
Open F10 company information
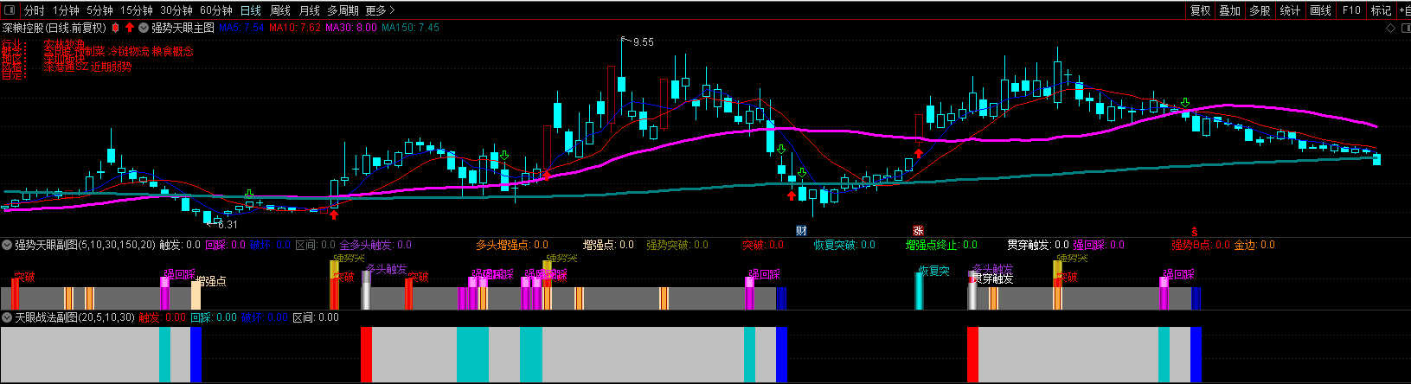[1351, 10]
